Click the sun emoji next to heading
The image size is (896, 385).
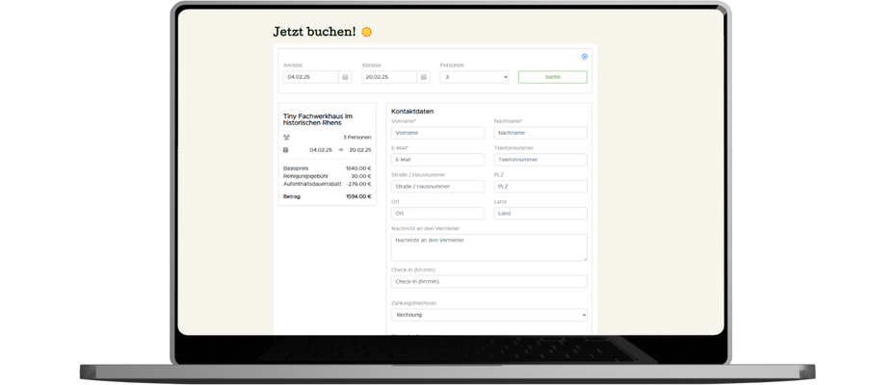click(366, 32)
